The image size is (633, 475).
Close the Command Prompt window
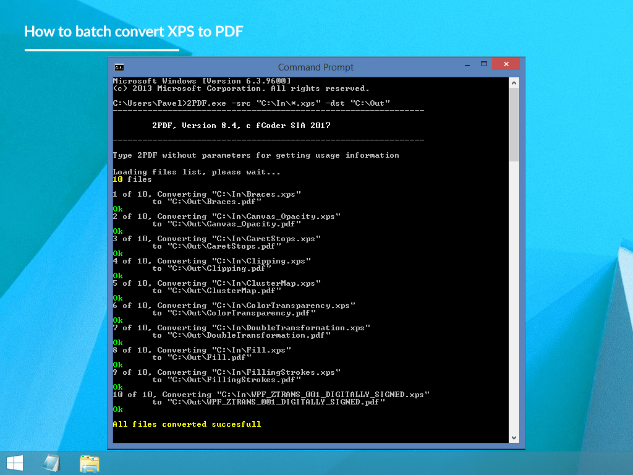tap(506, 64)
